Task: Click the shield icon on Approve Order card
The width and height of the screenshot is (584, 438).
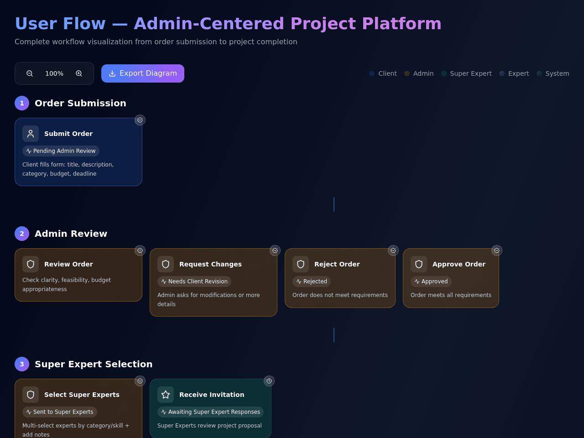Action: pyautogui.click(x=419, y=264)
